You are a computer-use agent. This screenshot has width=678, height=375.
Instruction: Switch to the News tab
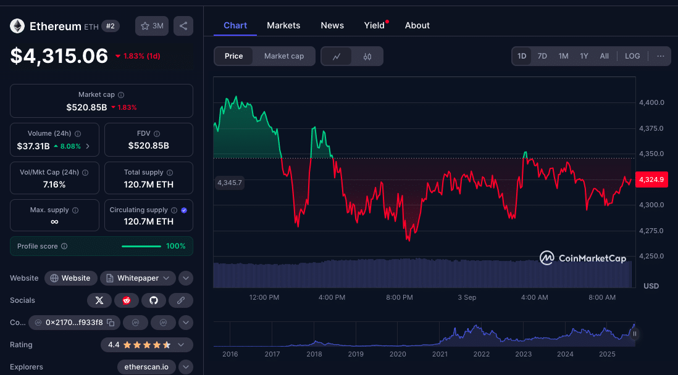click(x=332, y=25)
